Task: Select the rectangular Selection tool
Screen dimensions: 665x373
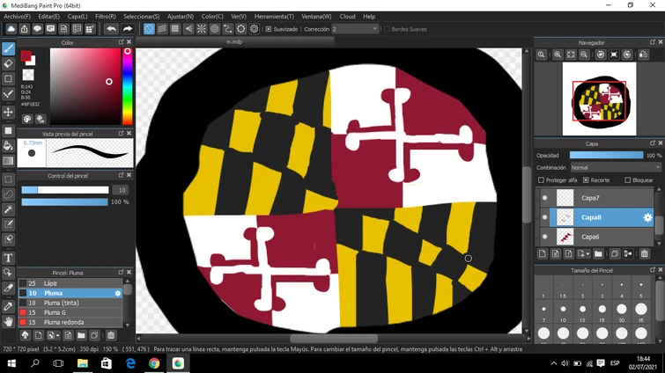Action: [8, 179]
